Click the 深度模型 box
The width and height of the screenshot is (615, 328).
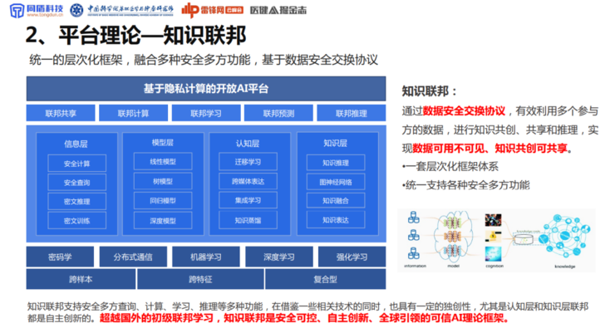tap(163, 221)
